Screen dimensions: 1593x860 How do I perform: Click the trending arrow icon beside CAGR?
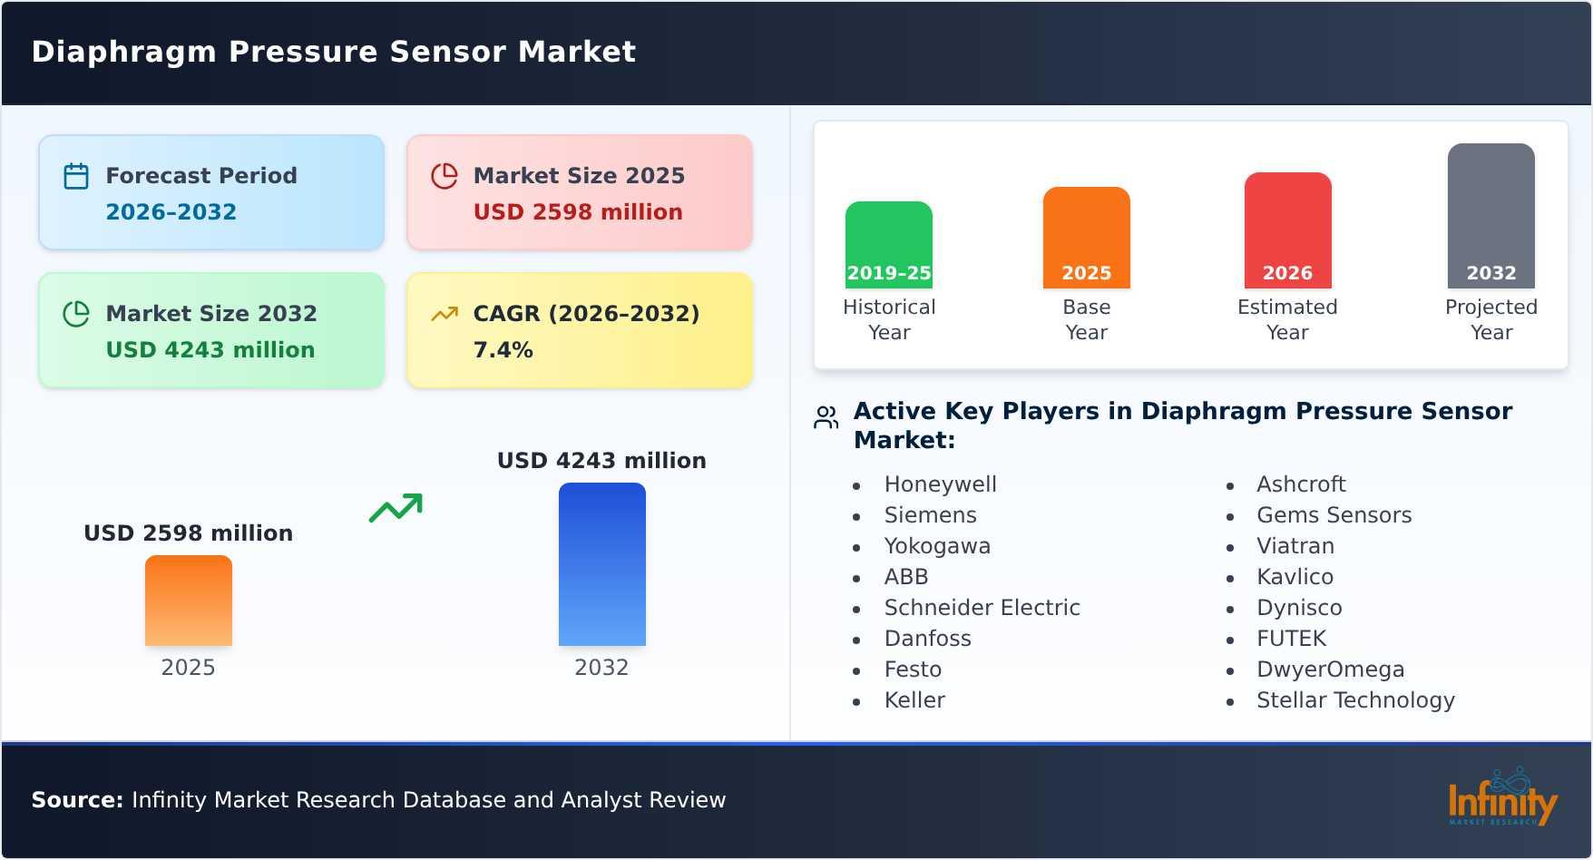point(444,314)
